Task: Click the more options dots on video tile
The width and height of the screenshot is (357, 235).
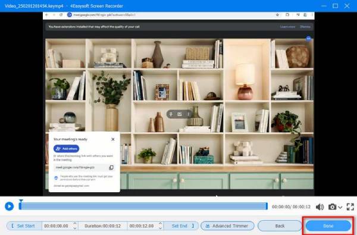Action: 188,114
